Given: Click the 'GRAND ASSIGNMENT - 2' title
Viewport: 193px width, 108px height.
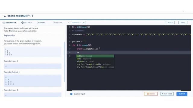Looking at the screenshot, I should (x=20, y=16).
